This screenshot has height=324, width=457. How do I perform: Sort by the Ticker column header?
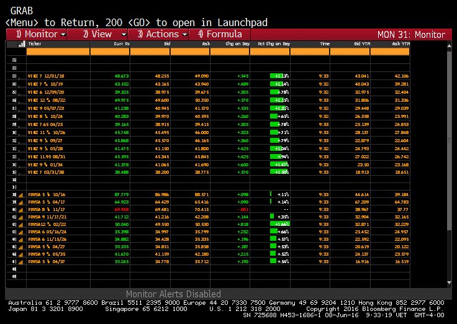(x=35, y=43)
